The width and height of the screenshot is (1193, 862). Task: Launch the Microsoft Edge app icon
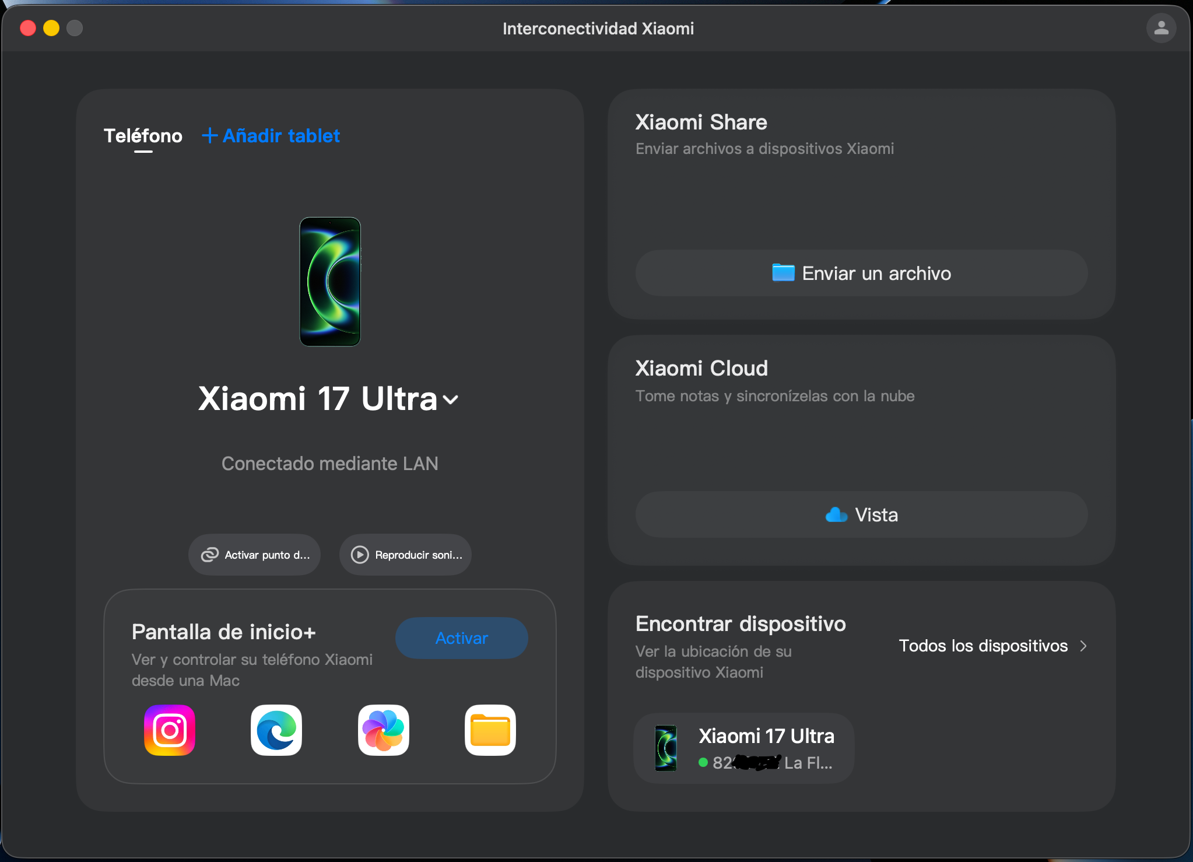[276, 730]
